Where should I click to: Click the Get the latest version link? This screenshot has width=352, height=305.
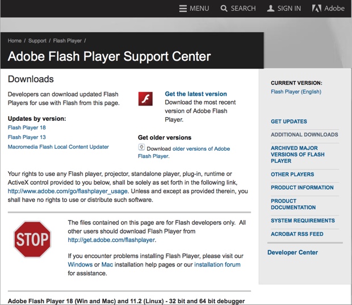196,94
